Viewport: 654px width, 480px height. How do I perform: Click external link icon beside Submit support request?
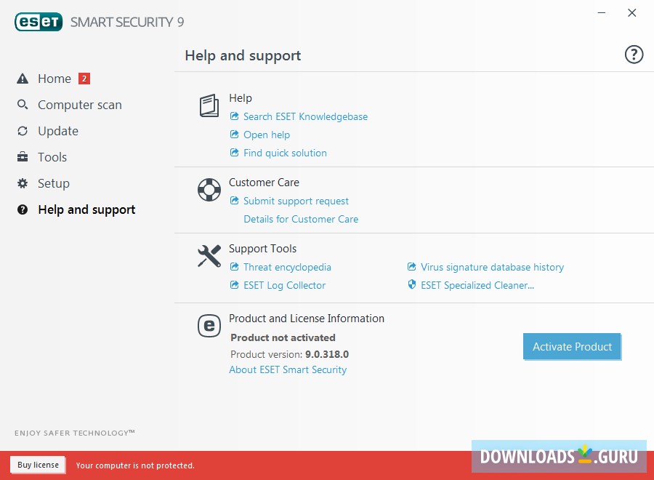235,201
